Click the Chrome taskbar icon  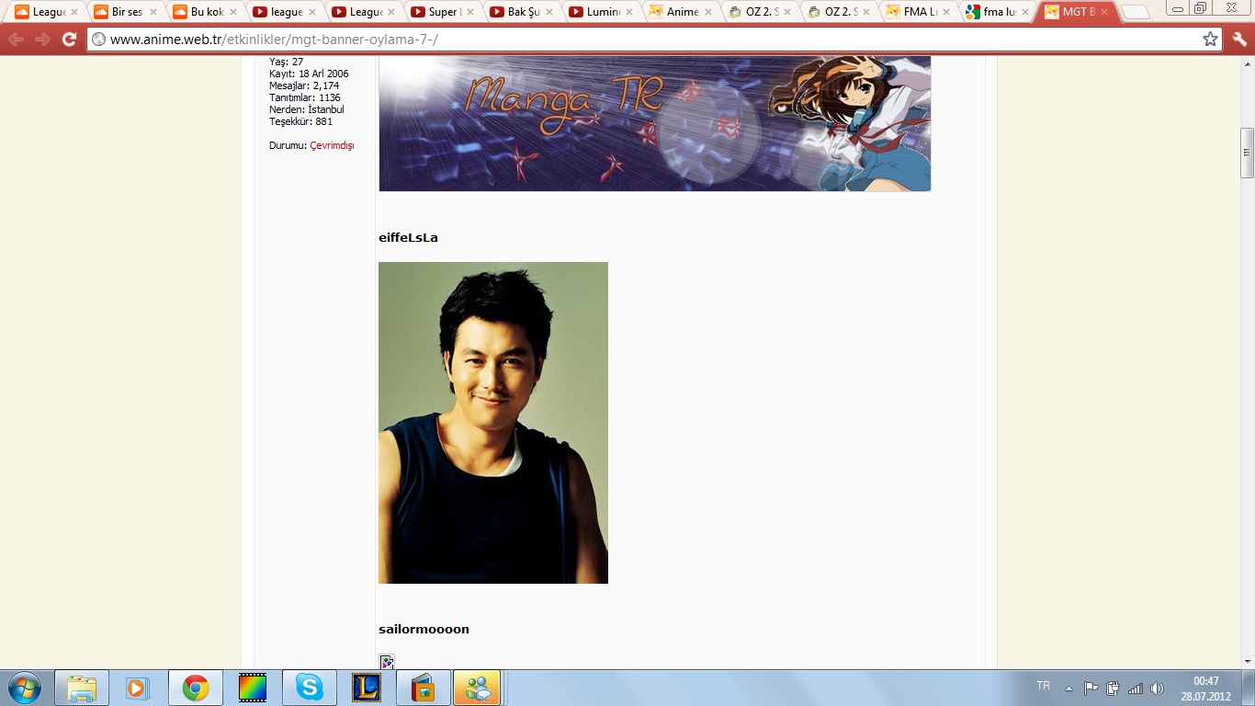tap(195, 688)
